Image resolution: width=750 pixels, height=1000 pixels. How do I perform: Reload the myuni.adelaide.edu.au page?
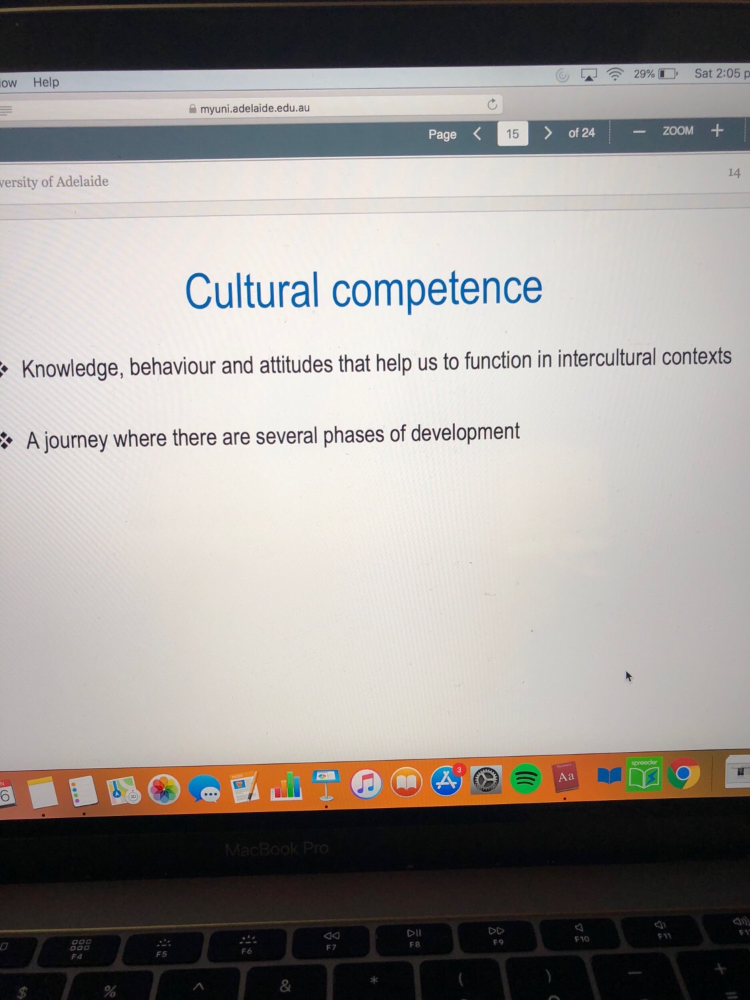point(491,105)
